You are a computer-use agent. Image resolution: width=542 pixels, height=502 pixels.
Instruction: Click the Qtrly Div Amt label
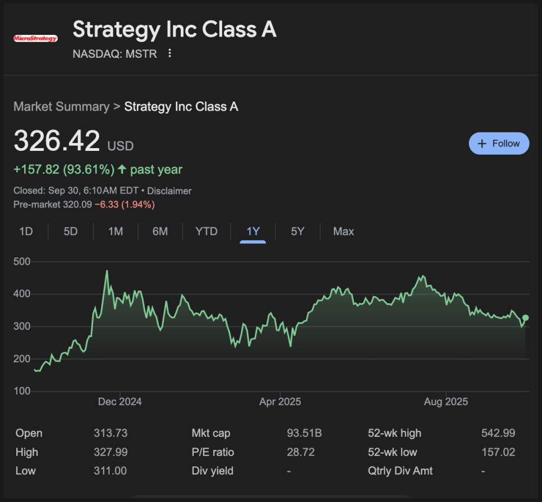pyautogui.click(x=400, y=471)
